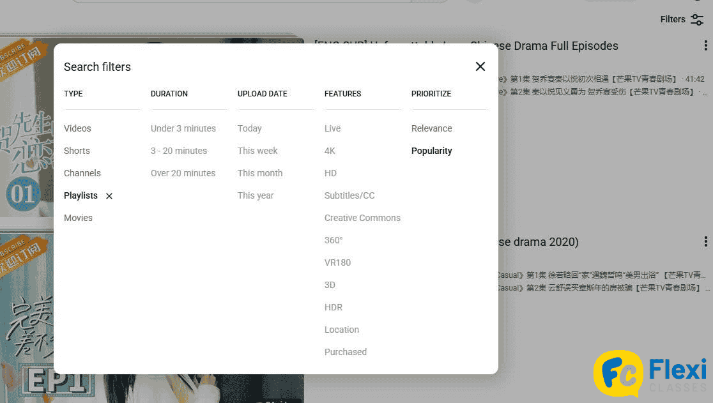
Task: Enable the 4K feature filter
Action: coord(330,151)
